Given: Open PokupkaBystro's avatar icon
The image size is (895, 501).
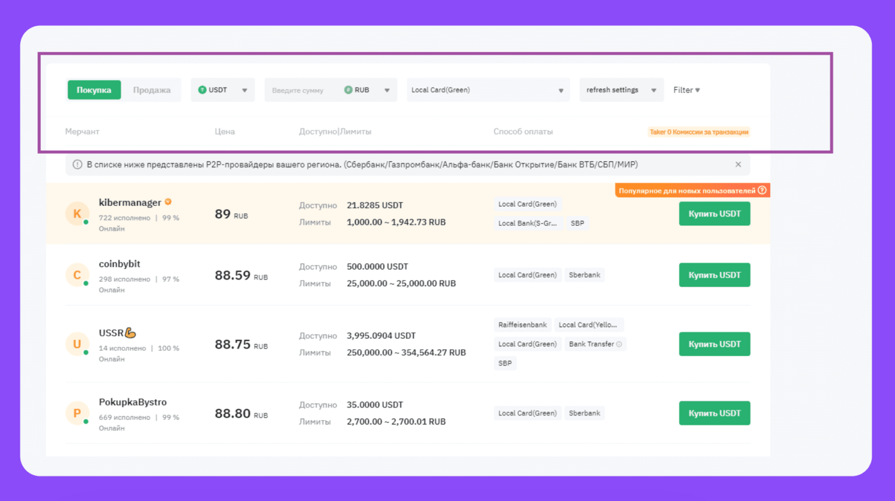Looking at the screenshot, I should (77, 413).
